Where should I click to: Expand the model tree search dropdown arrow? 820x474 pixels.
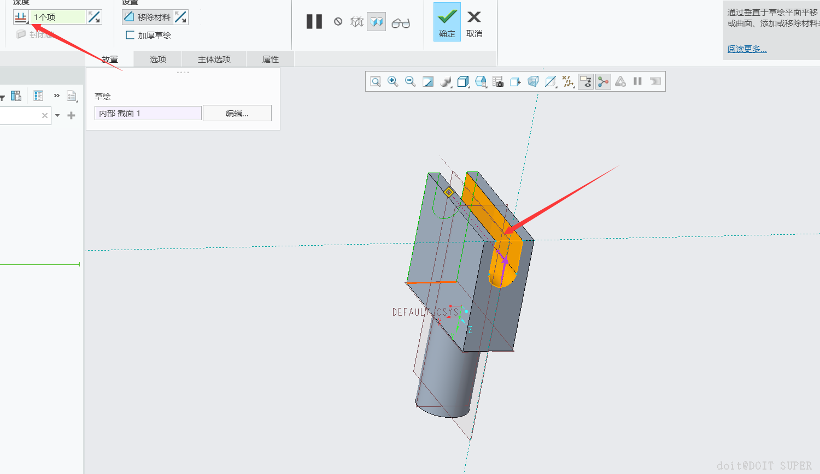tap(57, 116)
